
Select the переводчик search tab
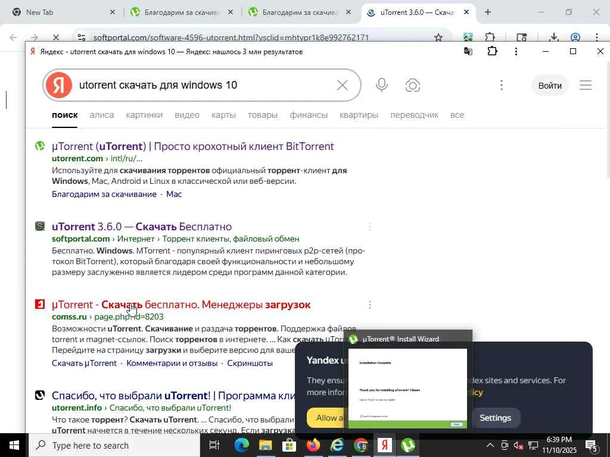[x=415, y=115]
